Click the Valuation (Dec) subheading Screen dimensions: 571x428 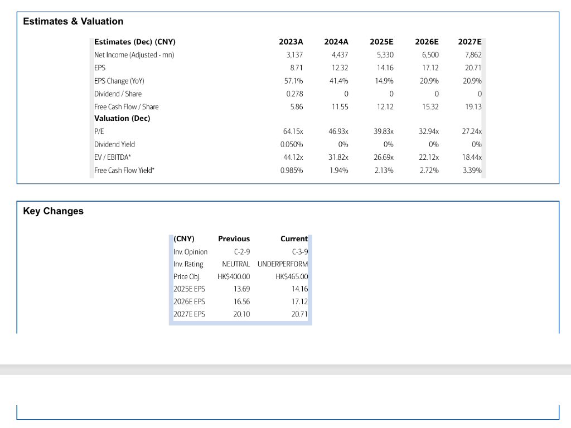[122, 118]
